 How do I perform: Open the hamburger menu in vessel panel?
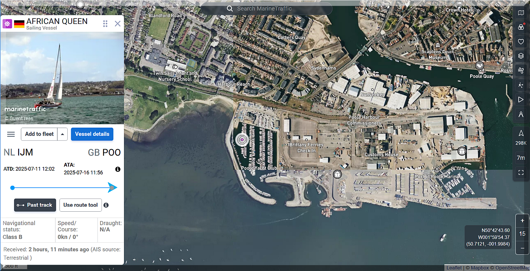[x=11, y=134]
